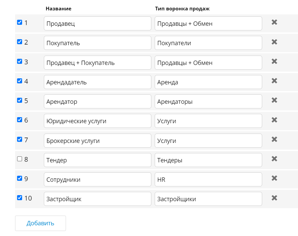Focus the Брокерские услуги name field
The height and width of the screenshot is (236, 298).
pos(97,141)
